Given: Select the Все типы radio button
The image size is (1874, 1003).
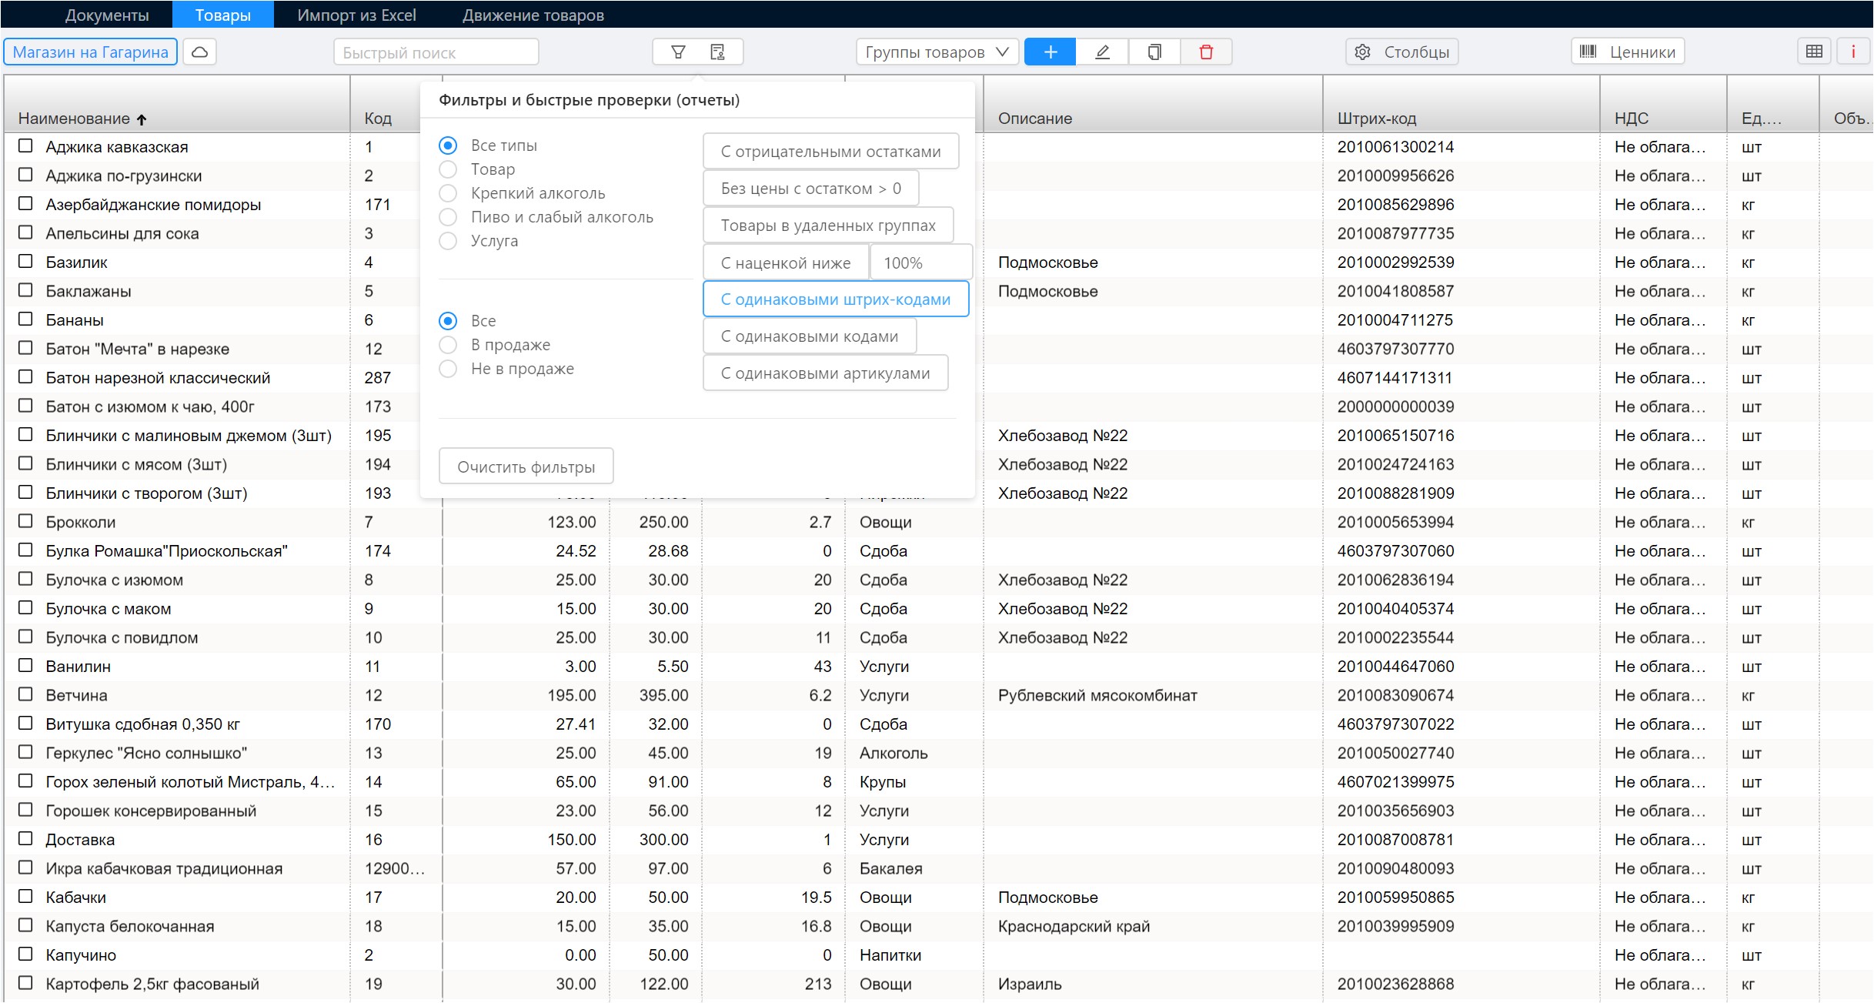Looking at the screenshot, I should pyautogui.click(x=448, y=145).
